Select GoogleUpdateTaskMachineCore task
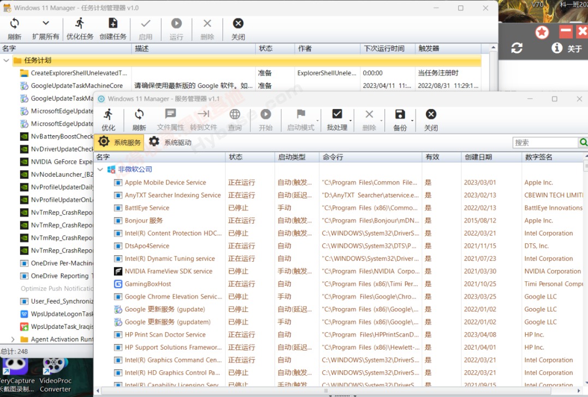 241,86
